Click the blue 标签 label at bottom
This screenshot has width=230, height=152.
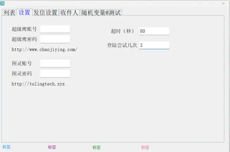pyautogui.click(x=6, y=147)
